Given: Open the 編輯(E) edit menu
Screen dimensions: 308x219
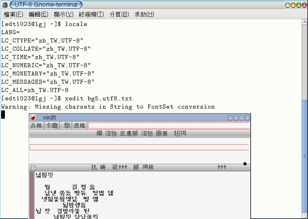Looking at the screenshot, I should tap(39, 14).
